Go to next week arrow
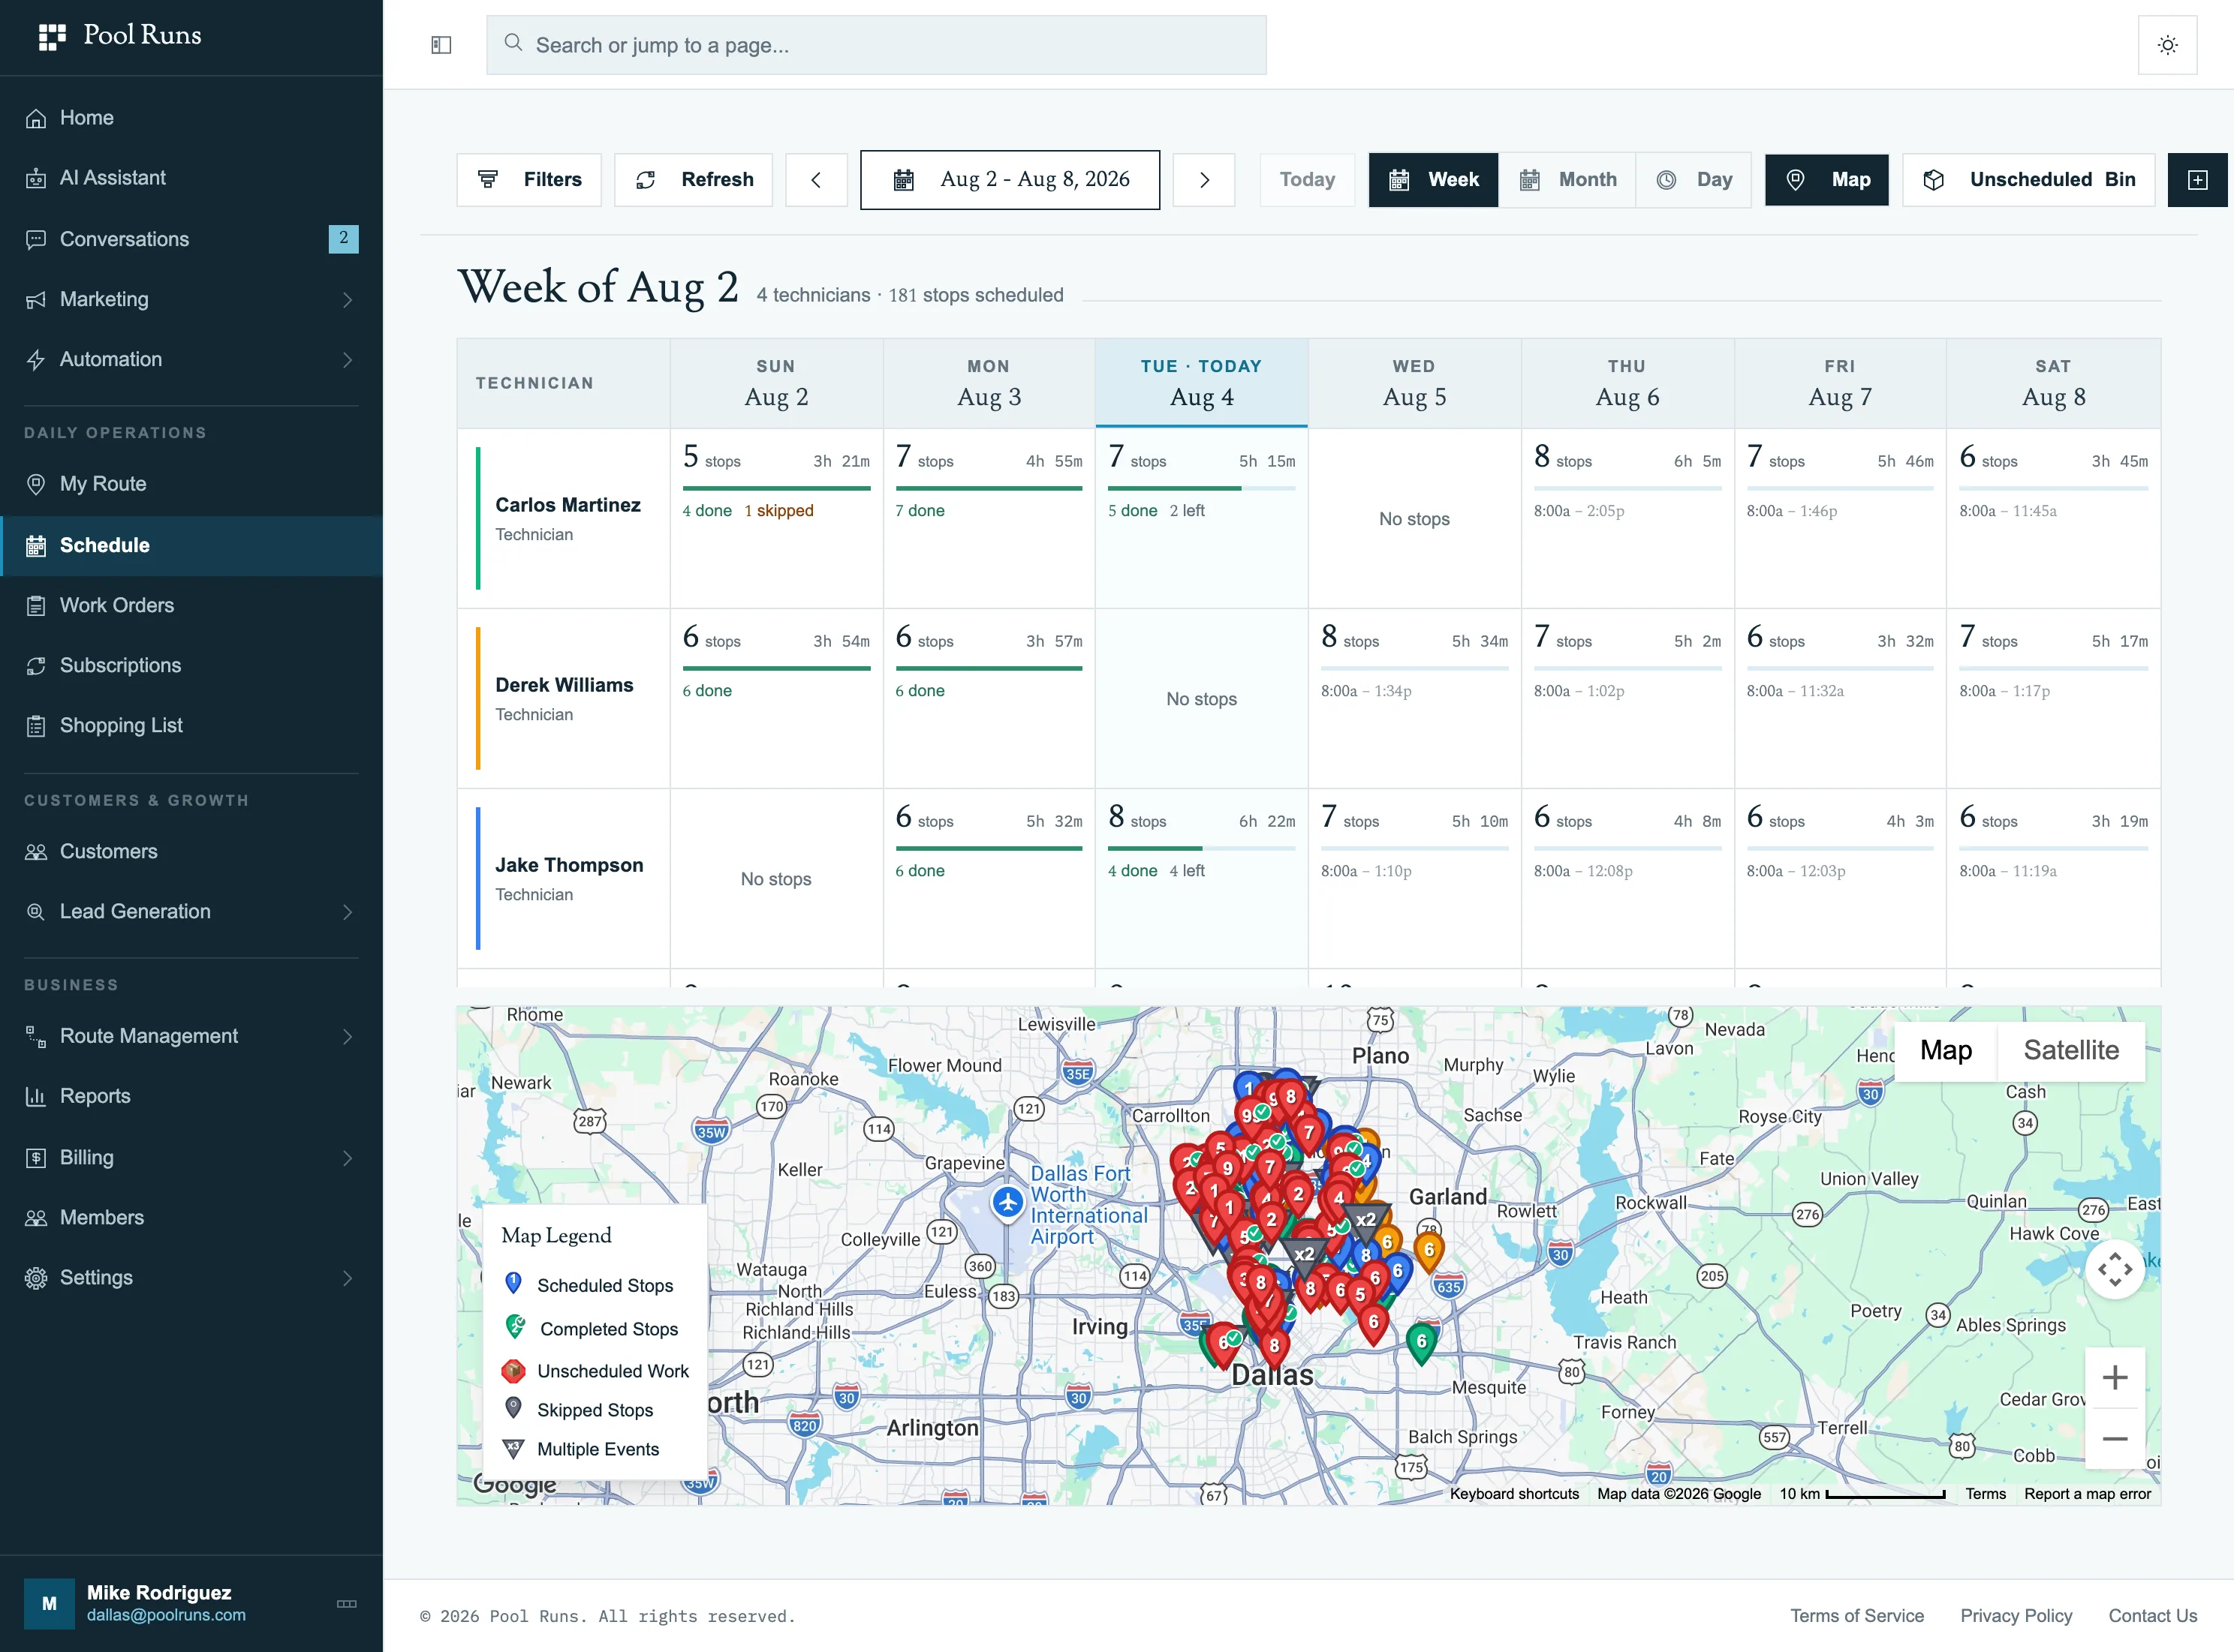Image resolution: width=2234 pixels, height=1652 pixels. (x=1203, y=180)
